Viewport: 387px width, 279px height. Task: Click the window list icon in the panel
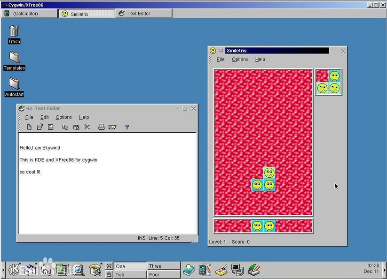(x=31, y=270)
